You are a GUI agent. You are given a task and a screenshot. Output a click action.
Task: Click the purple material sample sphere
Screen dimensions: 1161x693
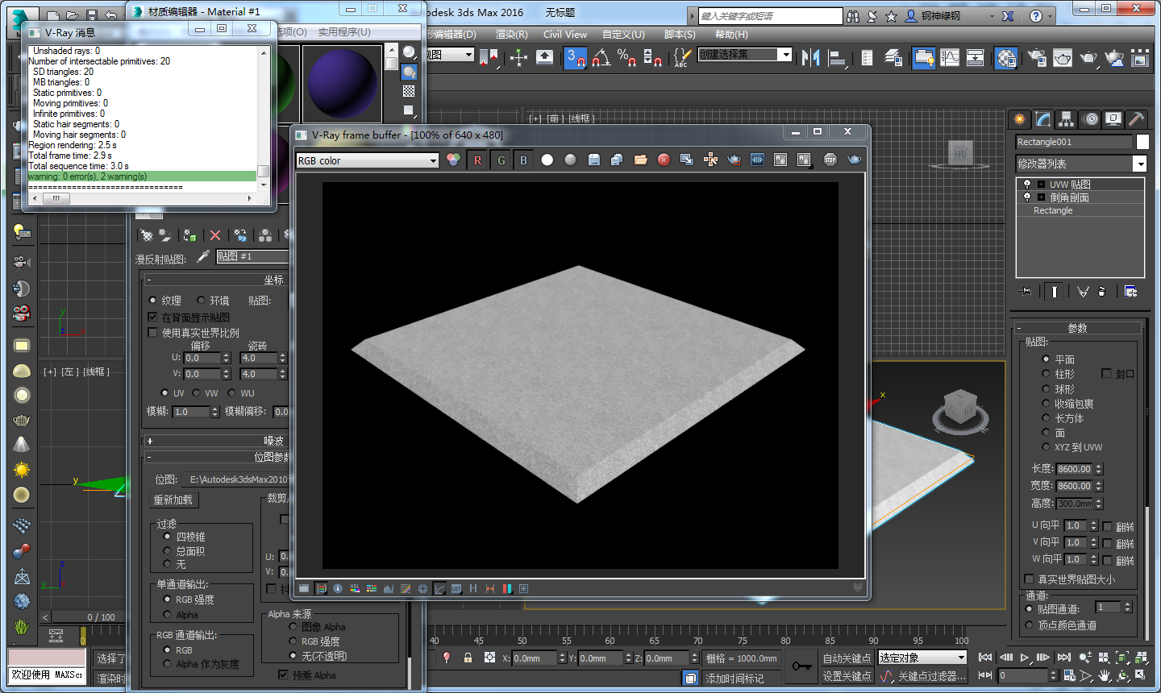click(342, 85)
